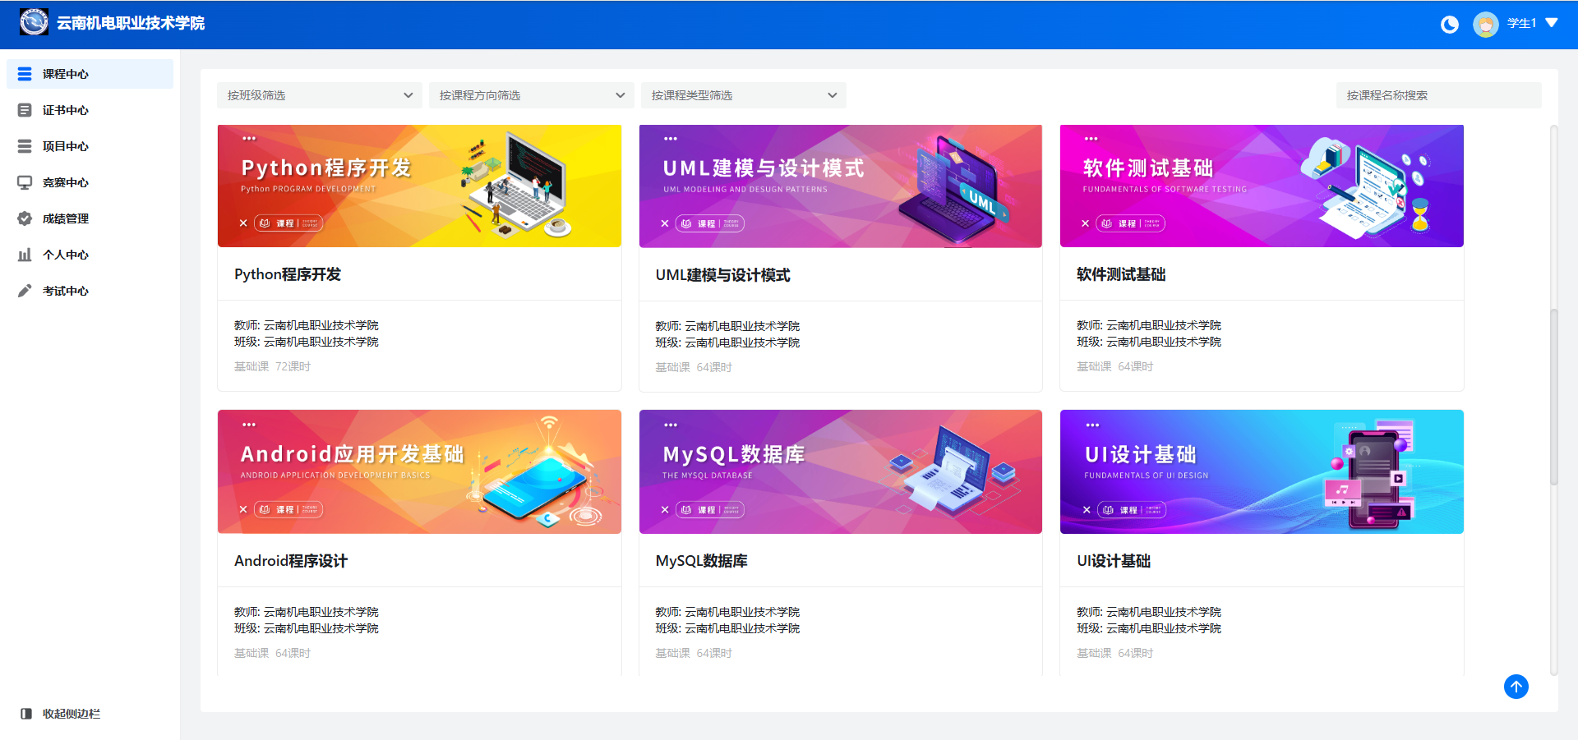
Task: Open the UML建模与设计模式 course title
Action: (722, 275)
